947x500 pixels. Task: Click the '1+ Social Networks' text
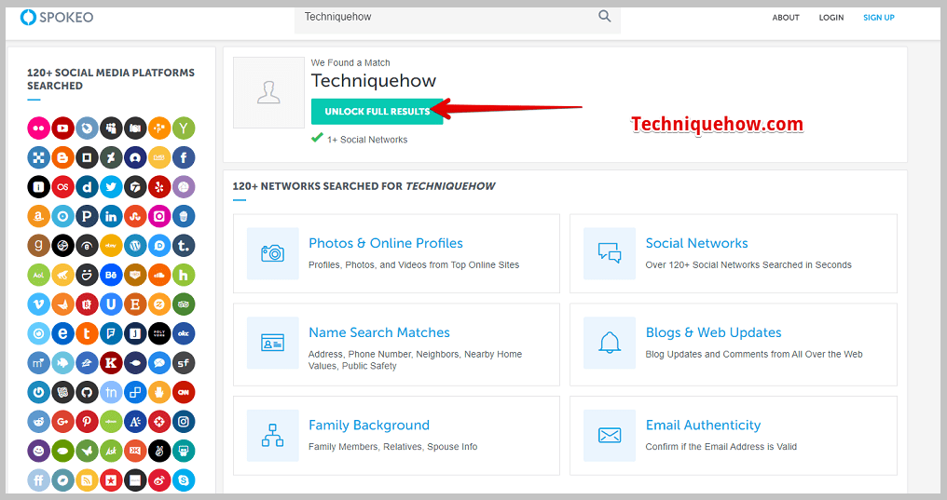coord(367,140)
